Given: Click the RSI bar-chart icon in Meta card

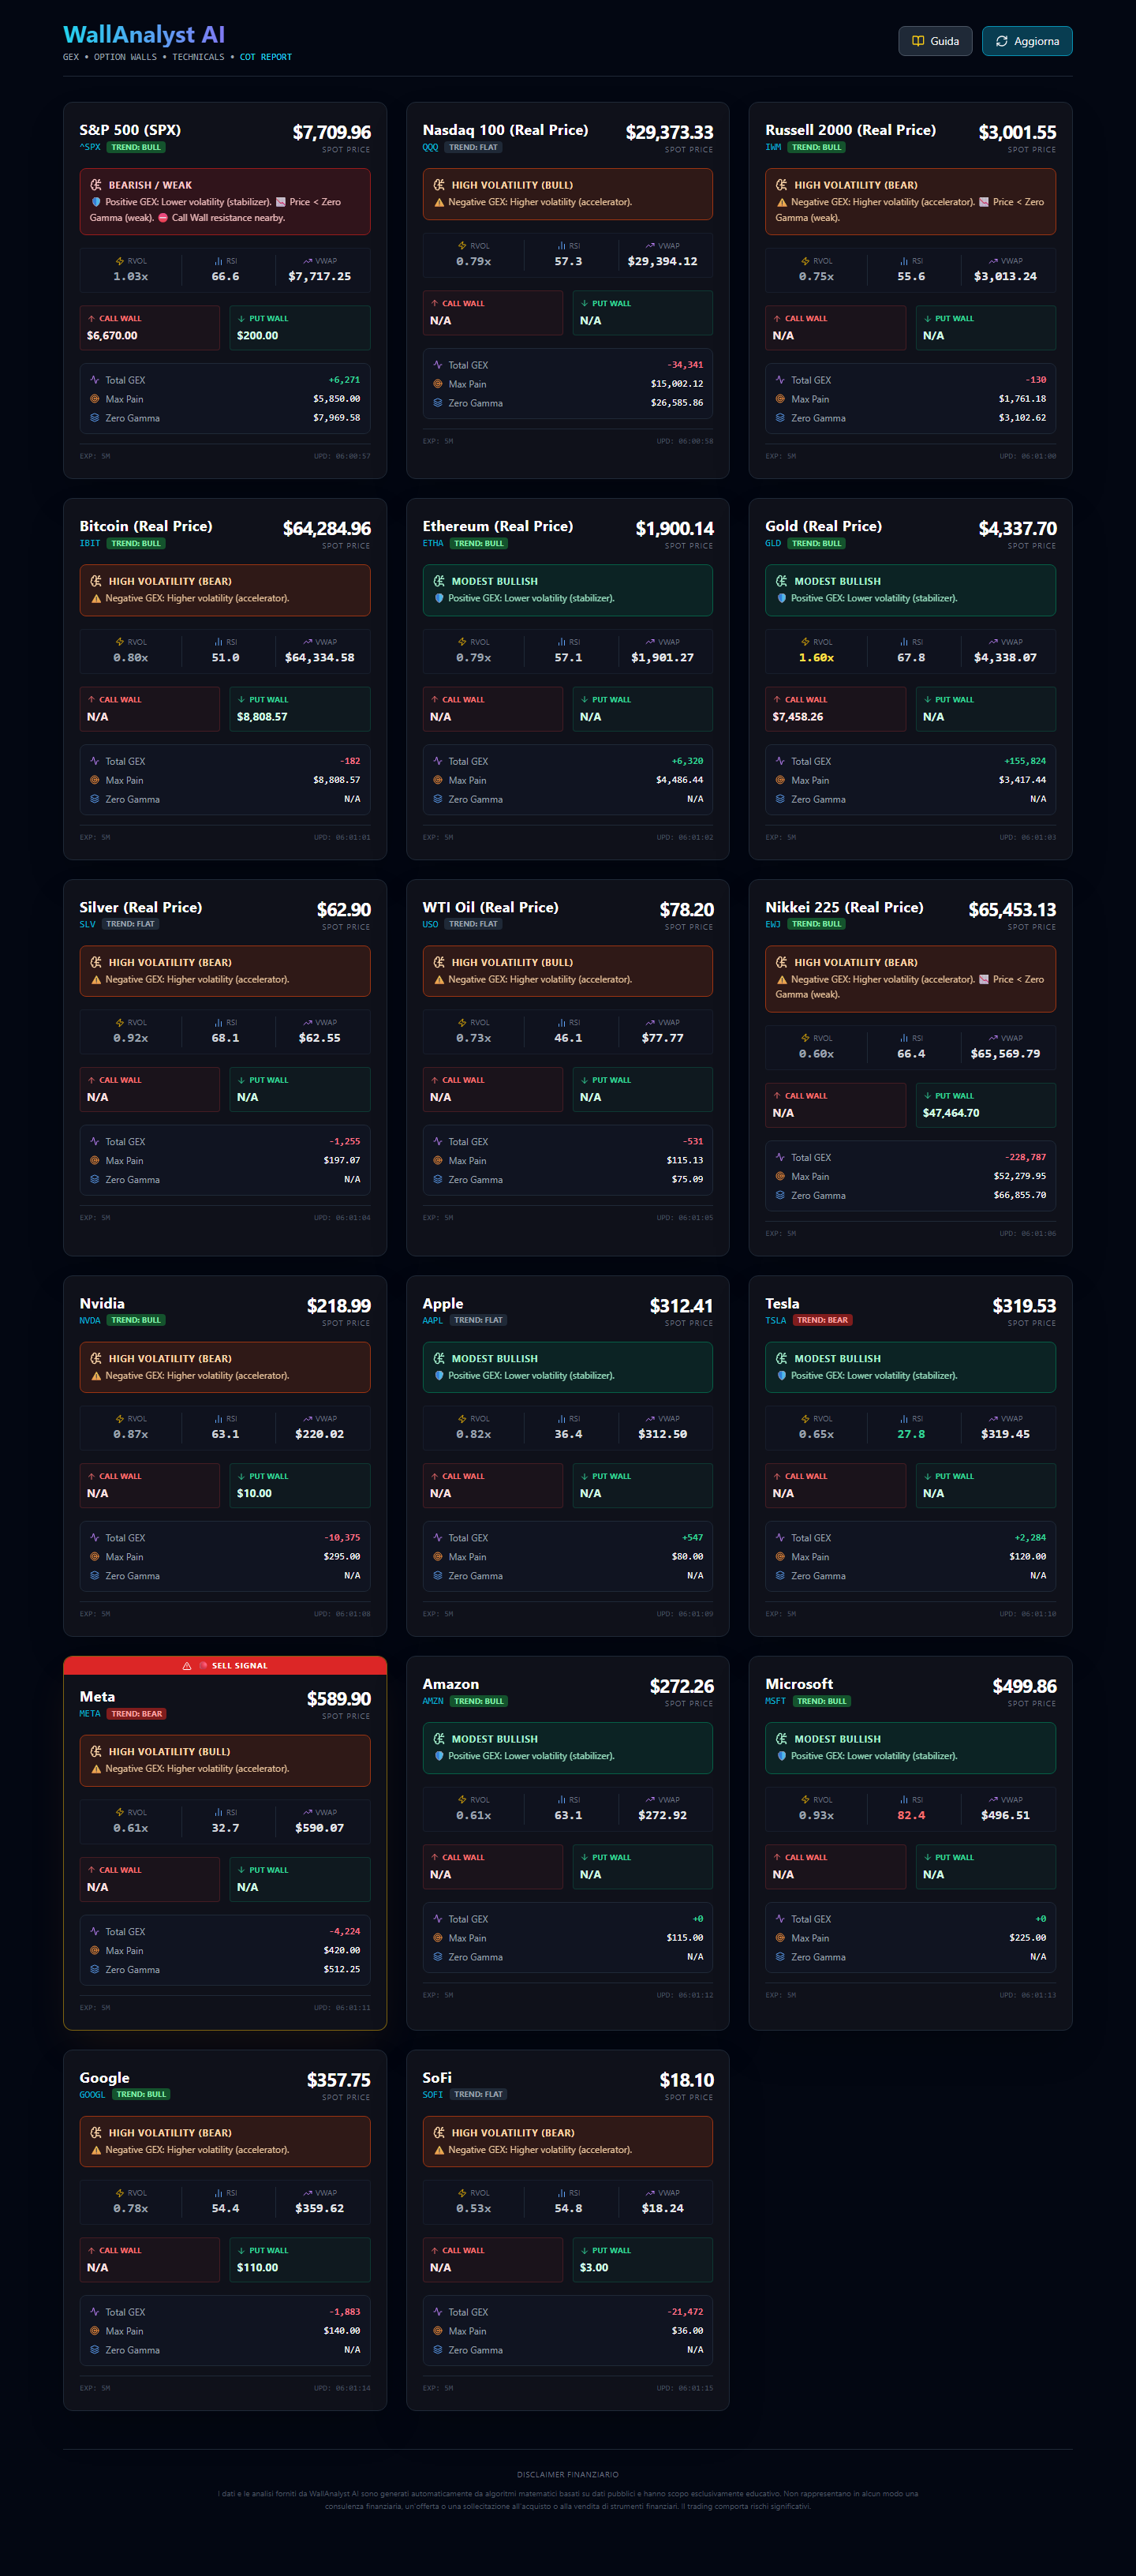Looking at the screenshot, I should point(219,1812).
